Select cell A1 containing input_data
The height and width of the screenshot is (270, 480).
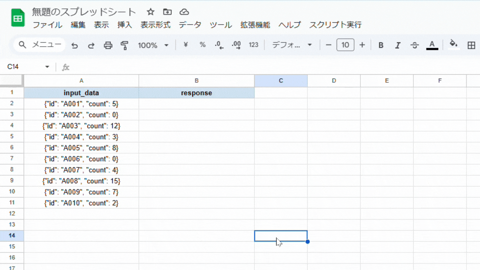(81, 92)
